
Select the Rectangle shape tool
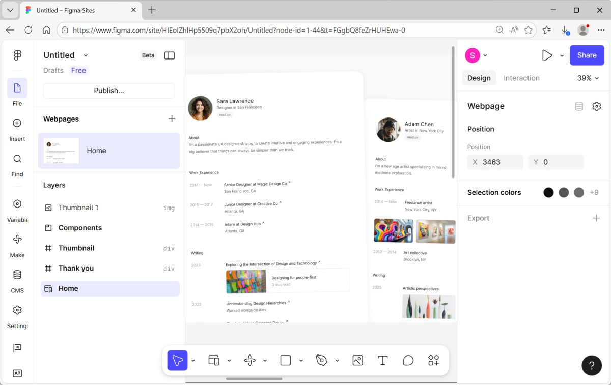286,361
